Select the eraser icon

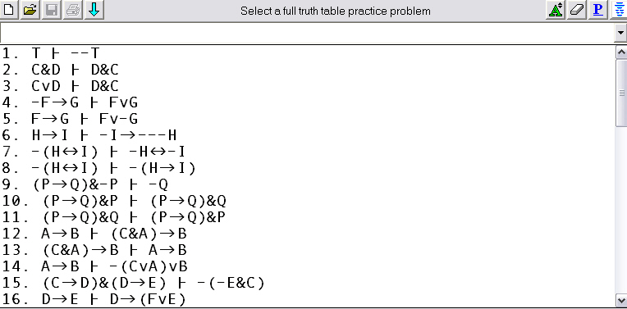pyautogui.click(x=577, y=10)
